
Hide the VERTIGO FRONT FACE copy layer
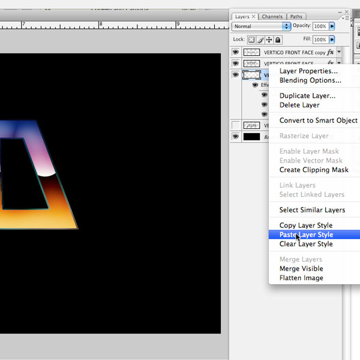coord(236,53)
